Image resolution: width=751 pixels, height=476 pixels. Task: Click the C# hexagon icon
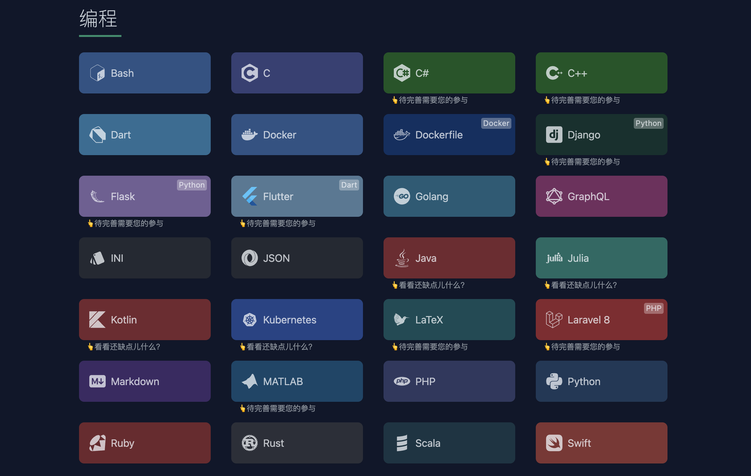(x=402, y=73)
